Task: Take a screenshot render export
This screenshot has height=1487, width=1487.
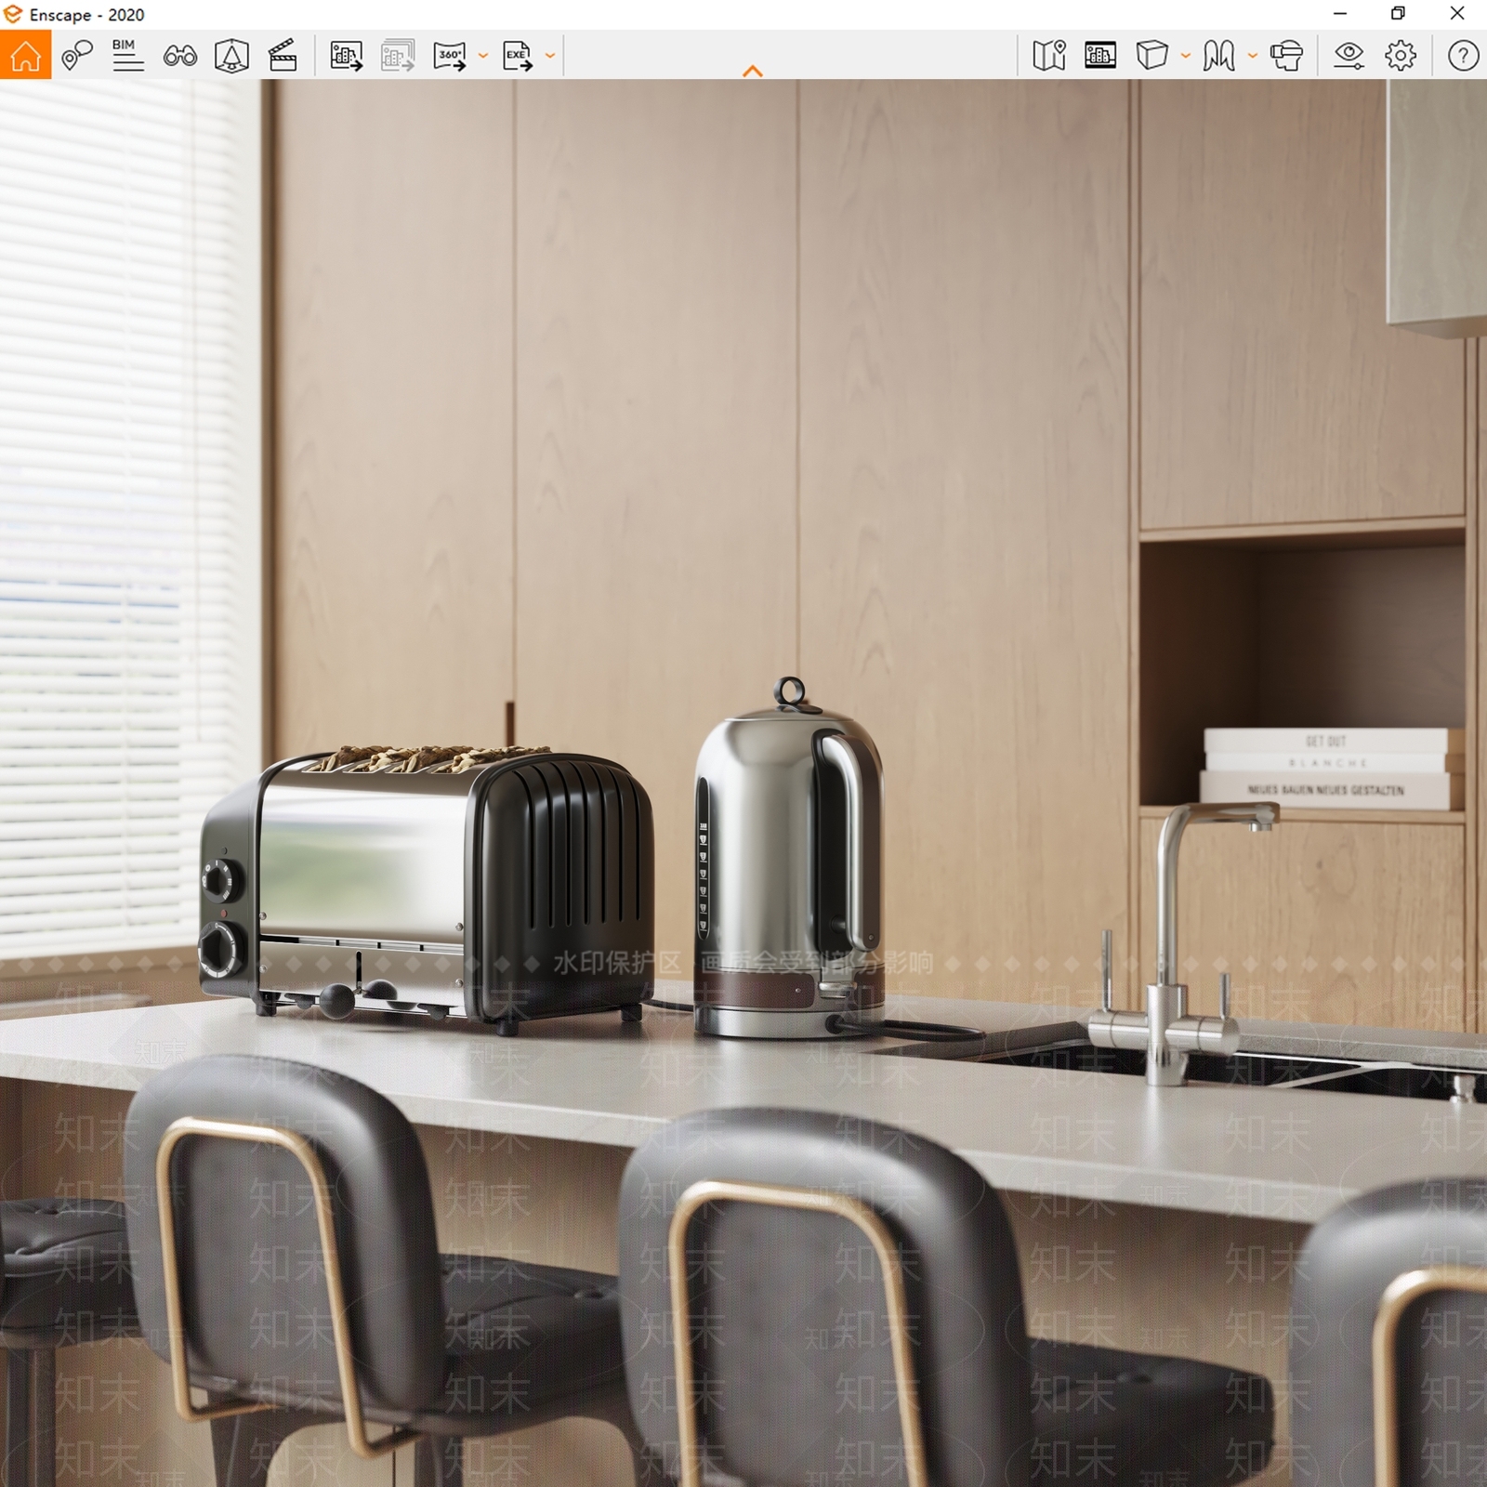Action: click(x=346, y=56)
